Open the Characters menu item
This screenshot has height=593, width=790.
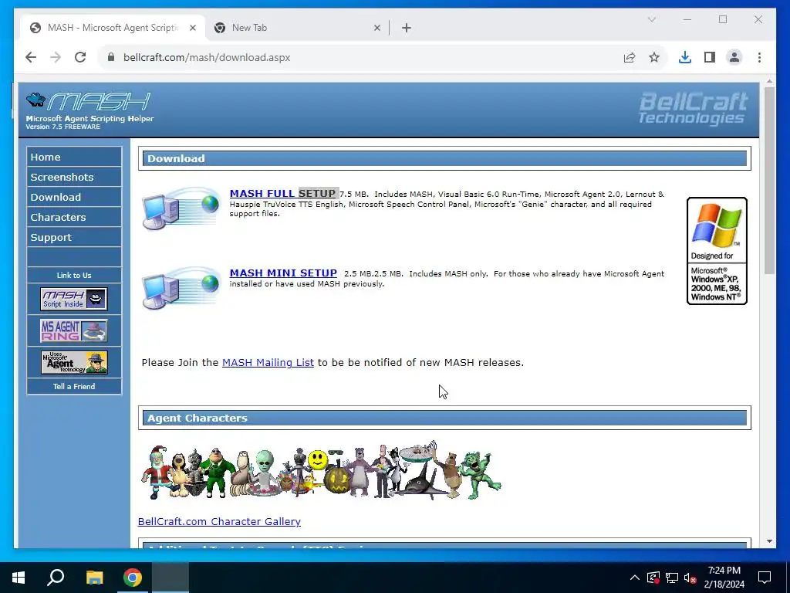click(74, 217)
